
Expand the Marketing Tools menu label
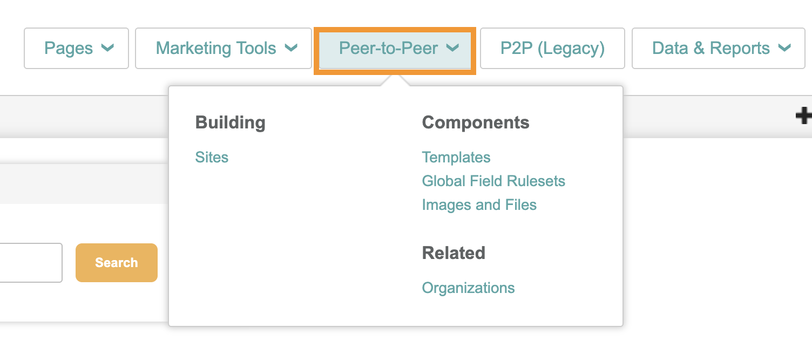coord(216,49)
